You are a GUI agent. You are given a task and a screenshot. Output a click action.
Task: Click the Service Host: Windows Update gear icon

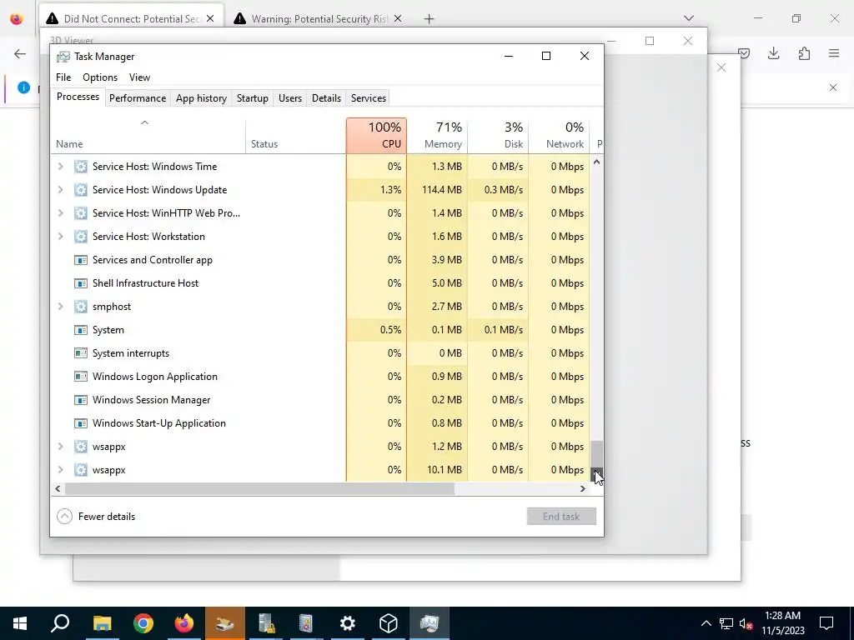coord(81,190)
